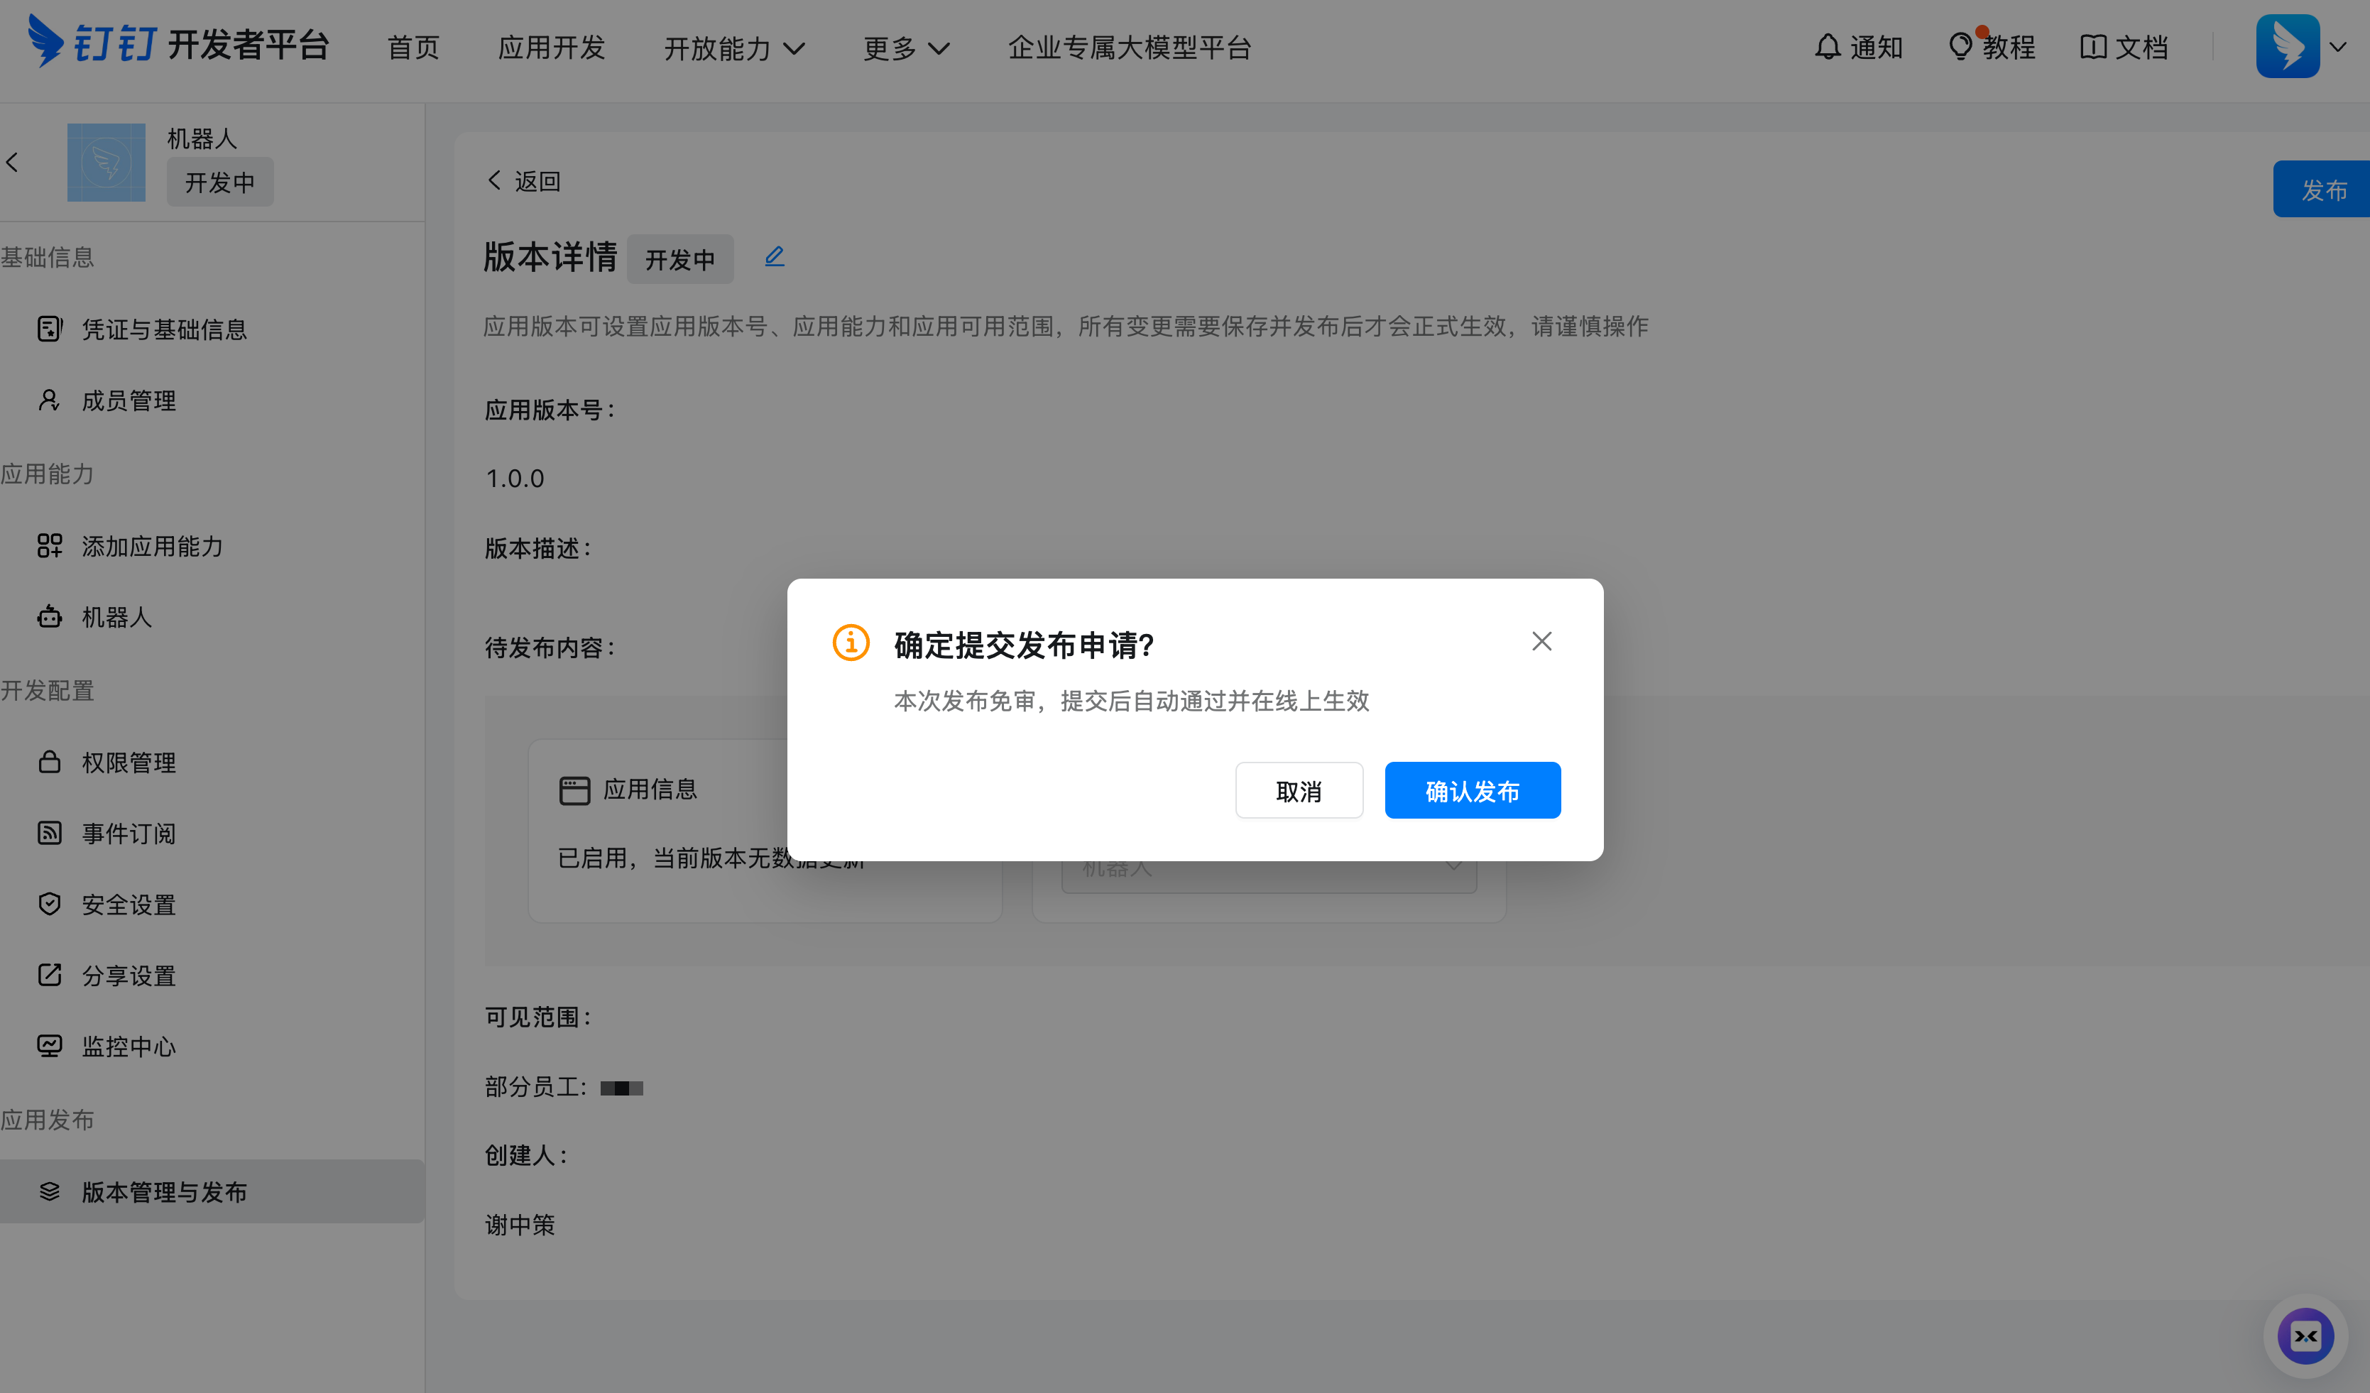Go to 首页 in top navigation
The image size is (2370, 1393).
point(413,48)
